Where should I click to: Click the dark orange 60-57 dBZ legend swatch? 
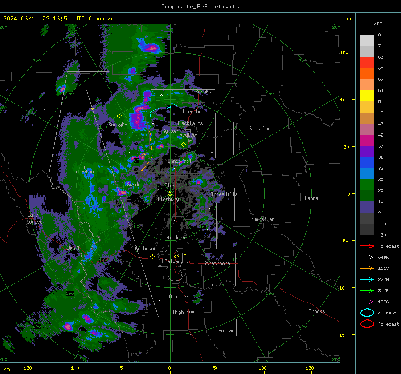(x=367, y=74)
